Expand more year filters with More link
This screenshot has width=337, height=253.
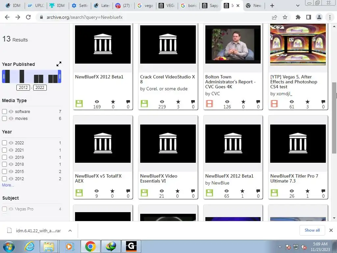pyautogui.click(x=8, y=185)
